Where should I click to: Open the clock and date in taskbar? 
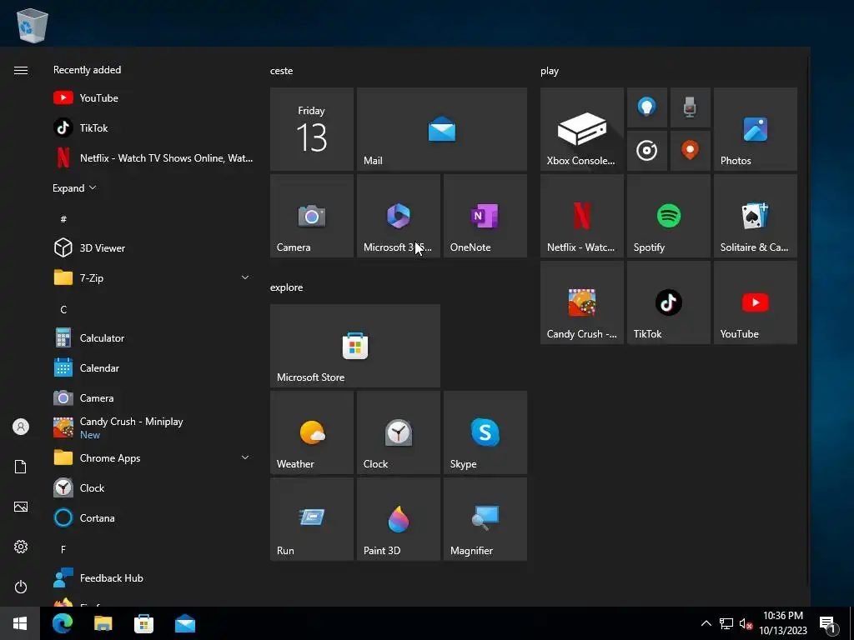782,623
